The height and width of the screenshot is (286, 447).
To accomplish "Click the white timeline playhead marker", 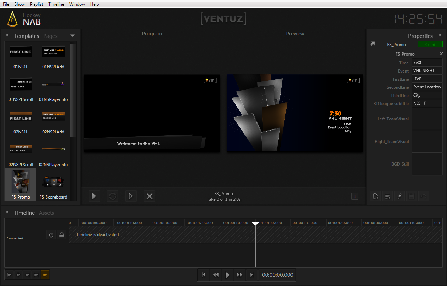I will coord(255,224).
